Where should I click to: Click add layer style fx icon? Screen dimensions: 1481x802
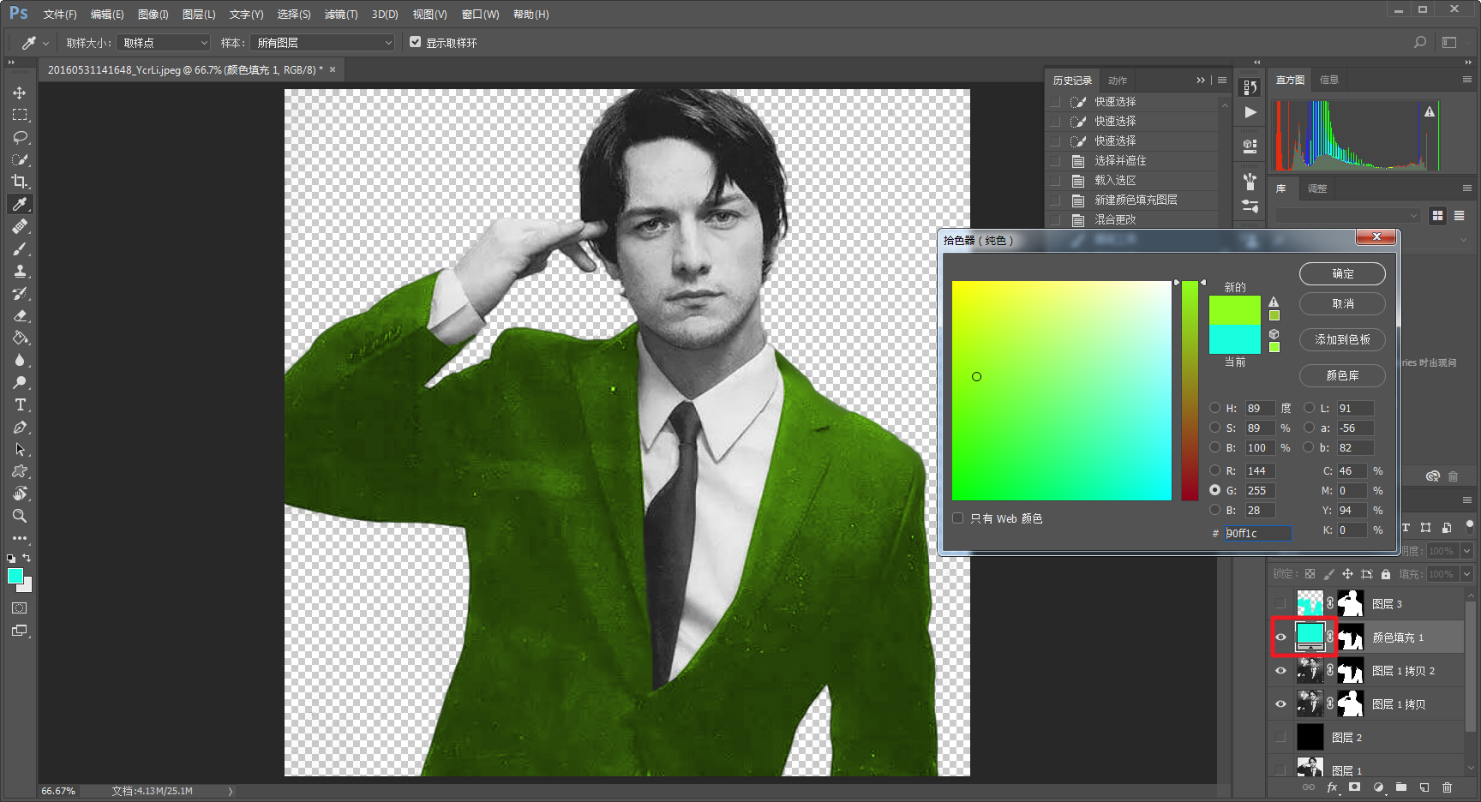[x=1332, y=787]
